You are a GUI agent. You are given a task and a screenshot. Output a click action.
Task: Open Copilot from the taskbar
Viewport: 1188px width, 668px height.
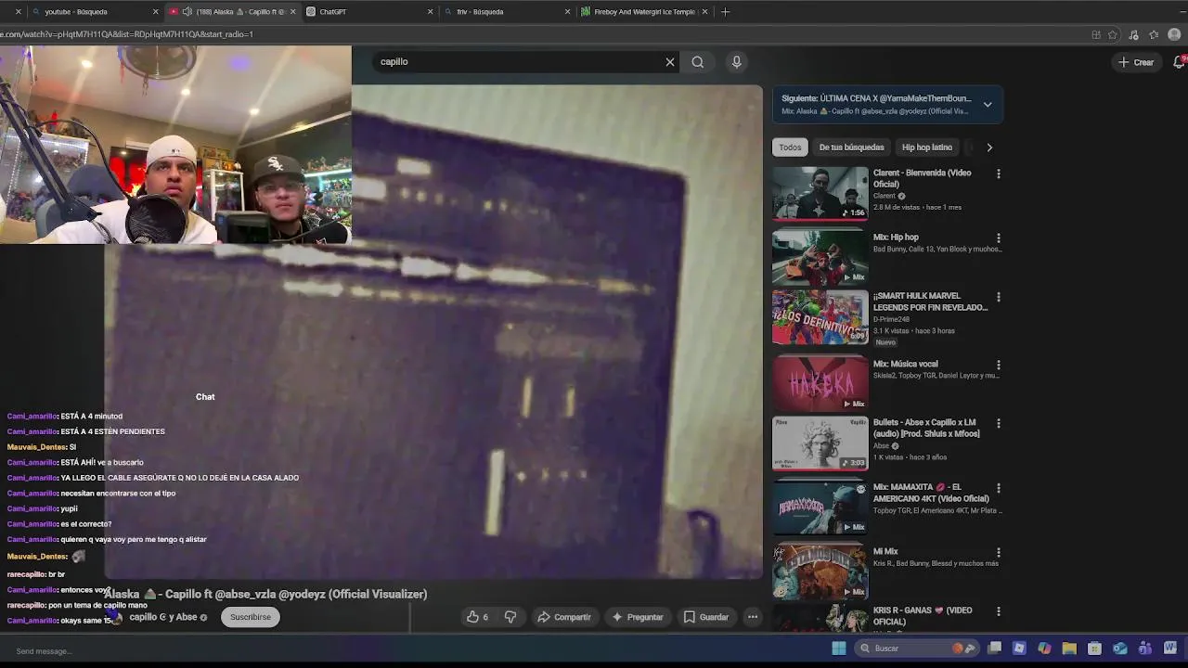pyautogui.click(x=1044, y=649)
